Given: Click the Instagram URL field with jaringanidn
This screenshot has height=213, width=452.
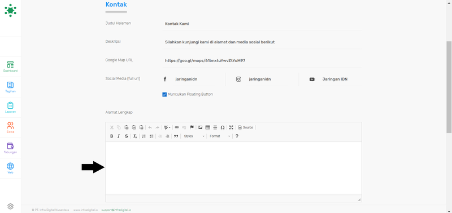Looking at the screenshot, I should pyautogui.click(x=268, y=79).
